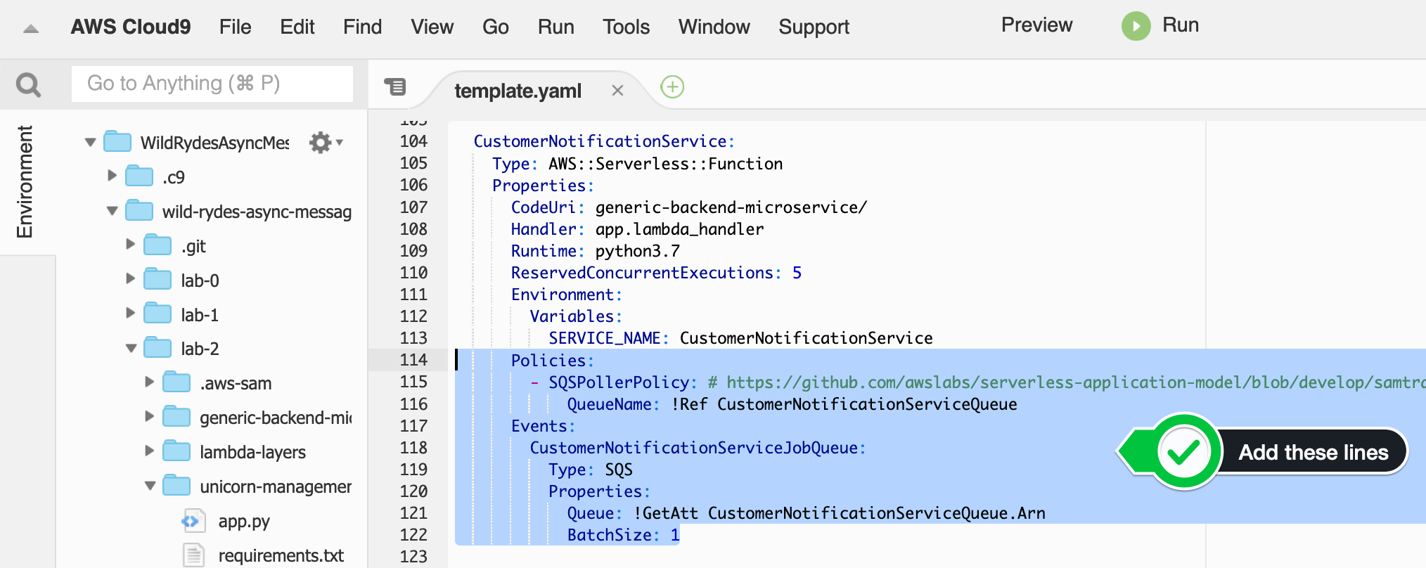The height and width of the screenshot is (568, 1426).
Task: Close the template.yaml tab
Action: 617,91
